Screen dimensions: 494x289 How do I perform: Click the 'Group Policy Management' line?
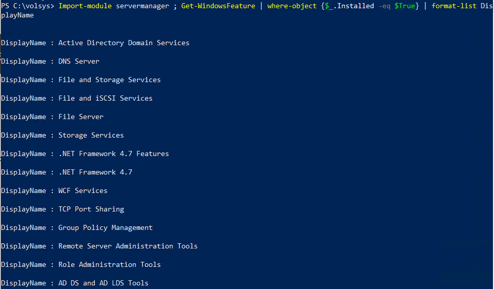(105, 228)
